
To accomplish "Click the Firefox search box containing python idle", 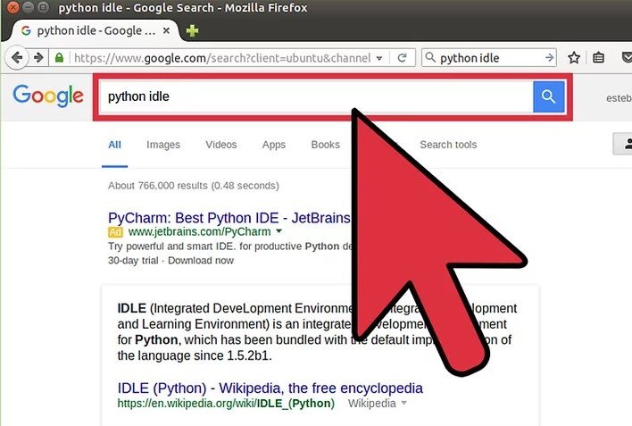I will [x=489, y=58].
